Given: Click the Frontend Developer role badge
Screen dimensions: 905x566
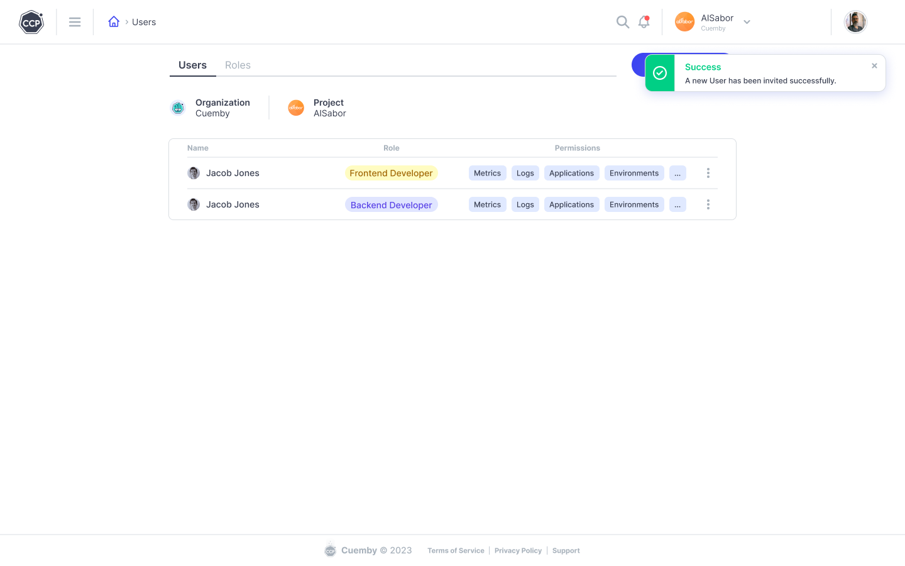Looking at the screenshot, I should [x=391, y=173].
